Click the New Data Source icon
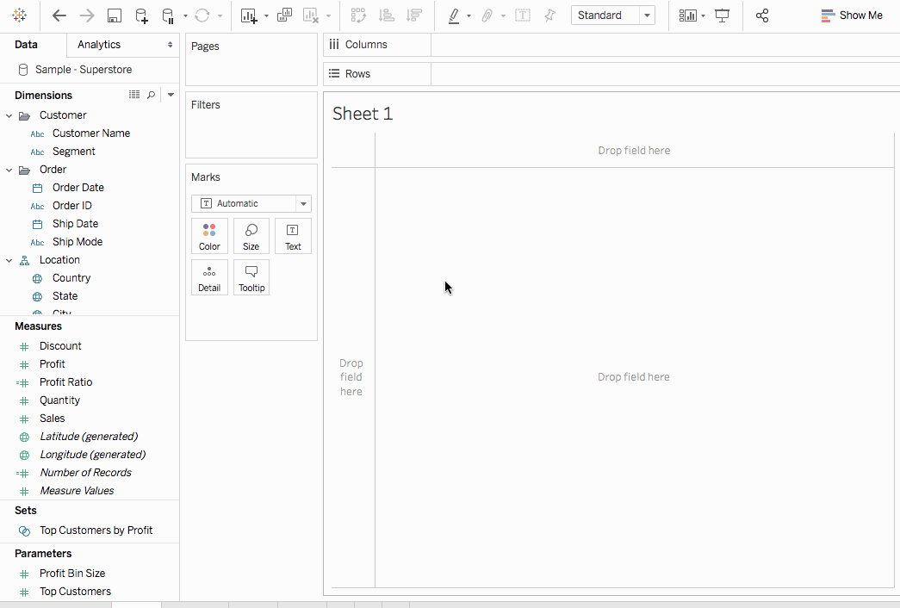 click(x=141, y=16)
